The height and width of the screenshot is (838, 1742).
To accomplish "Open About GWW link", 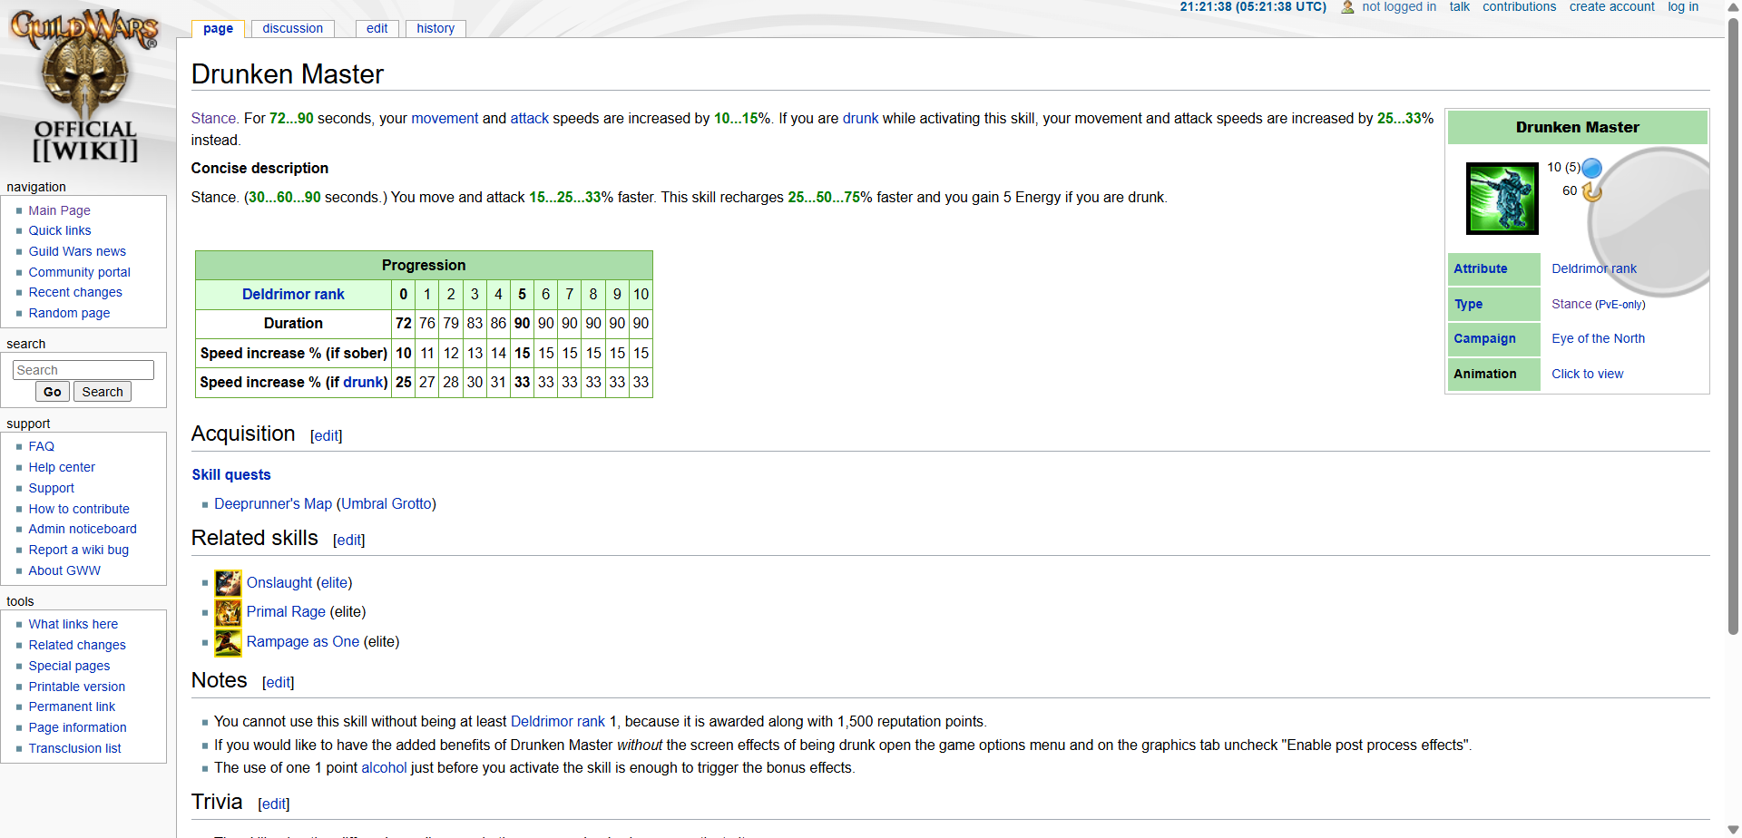I will coord(64,570).
